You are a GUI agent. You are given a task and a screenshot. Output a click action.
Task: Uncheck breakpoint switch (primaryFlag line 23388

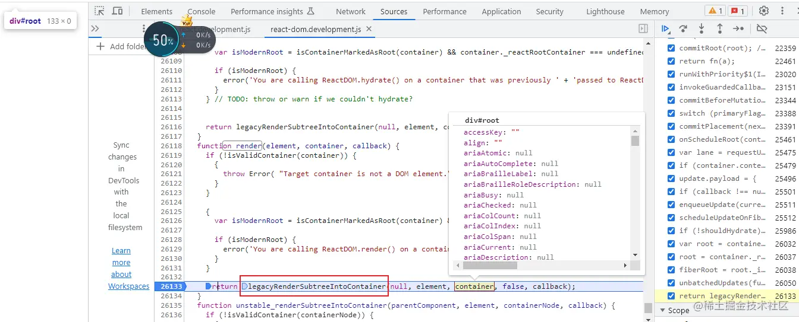coord(671,113)
